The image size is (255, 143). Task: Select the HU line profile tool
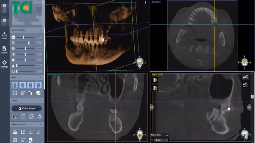(23, 140)
